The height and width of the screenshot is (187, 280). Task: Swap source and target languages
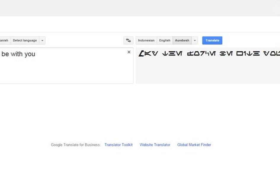(x=128, y=40)
